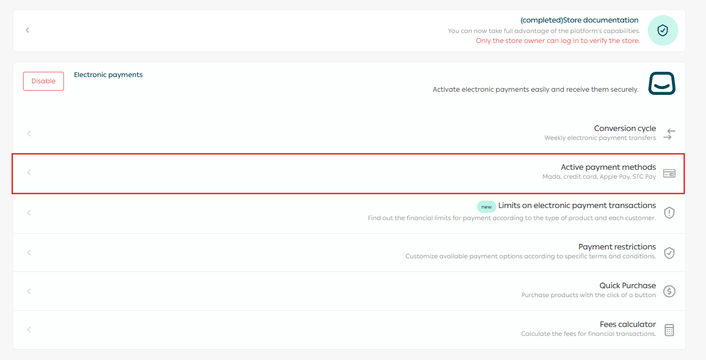Select the 'Payment restrictions' title text

617,247
